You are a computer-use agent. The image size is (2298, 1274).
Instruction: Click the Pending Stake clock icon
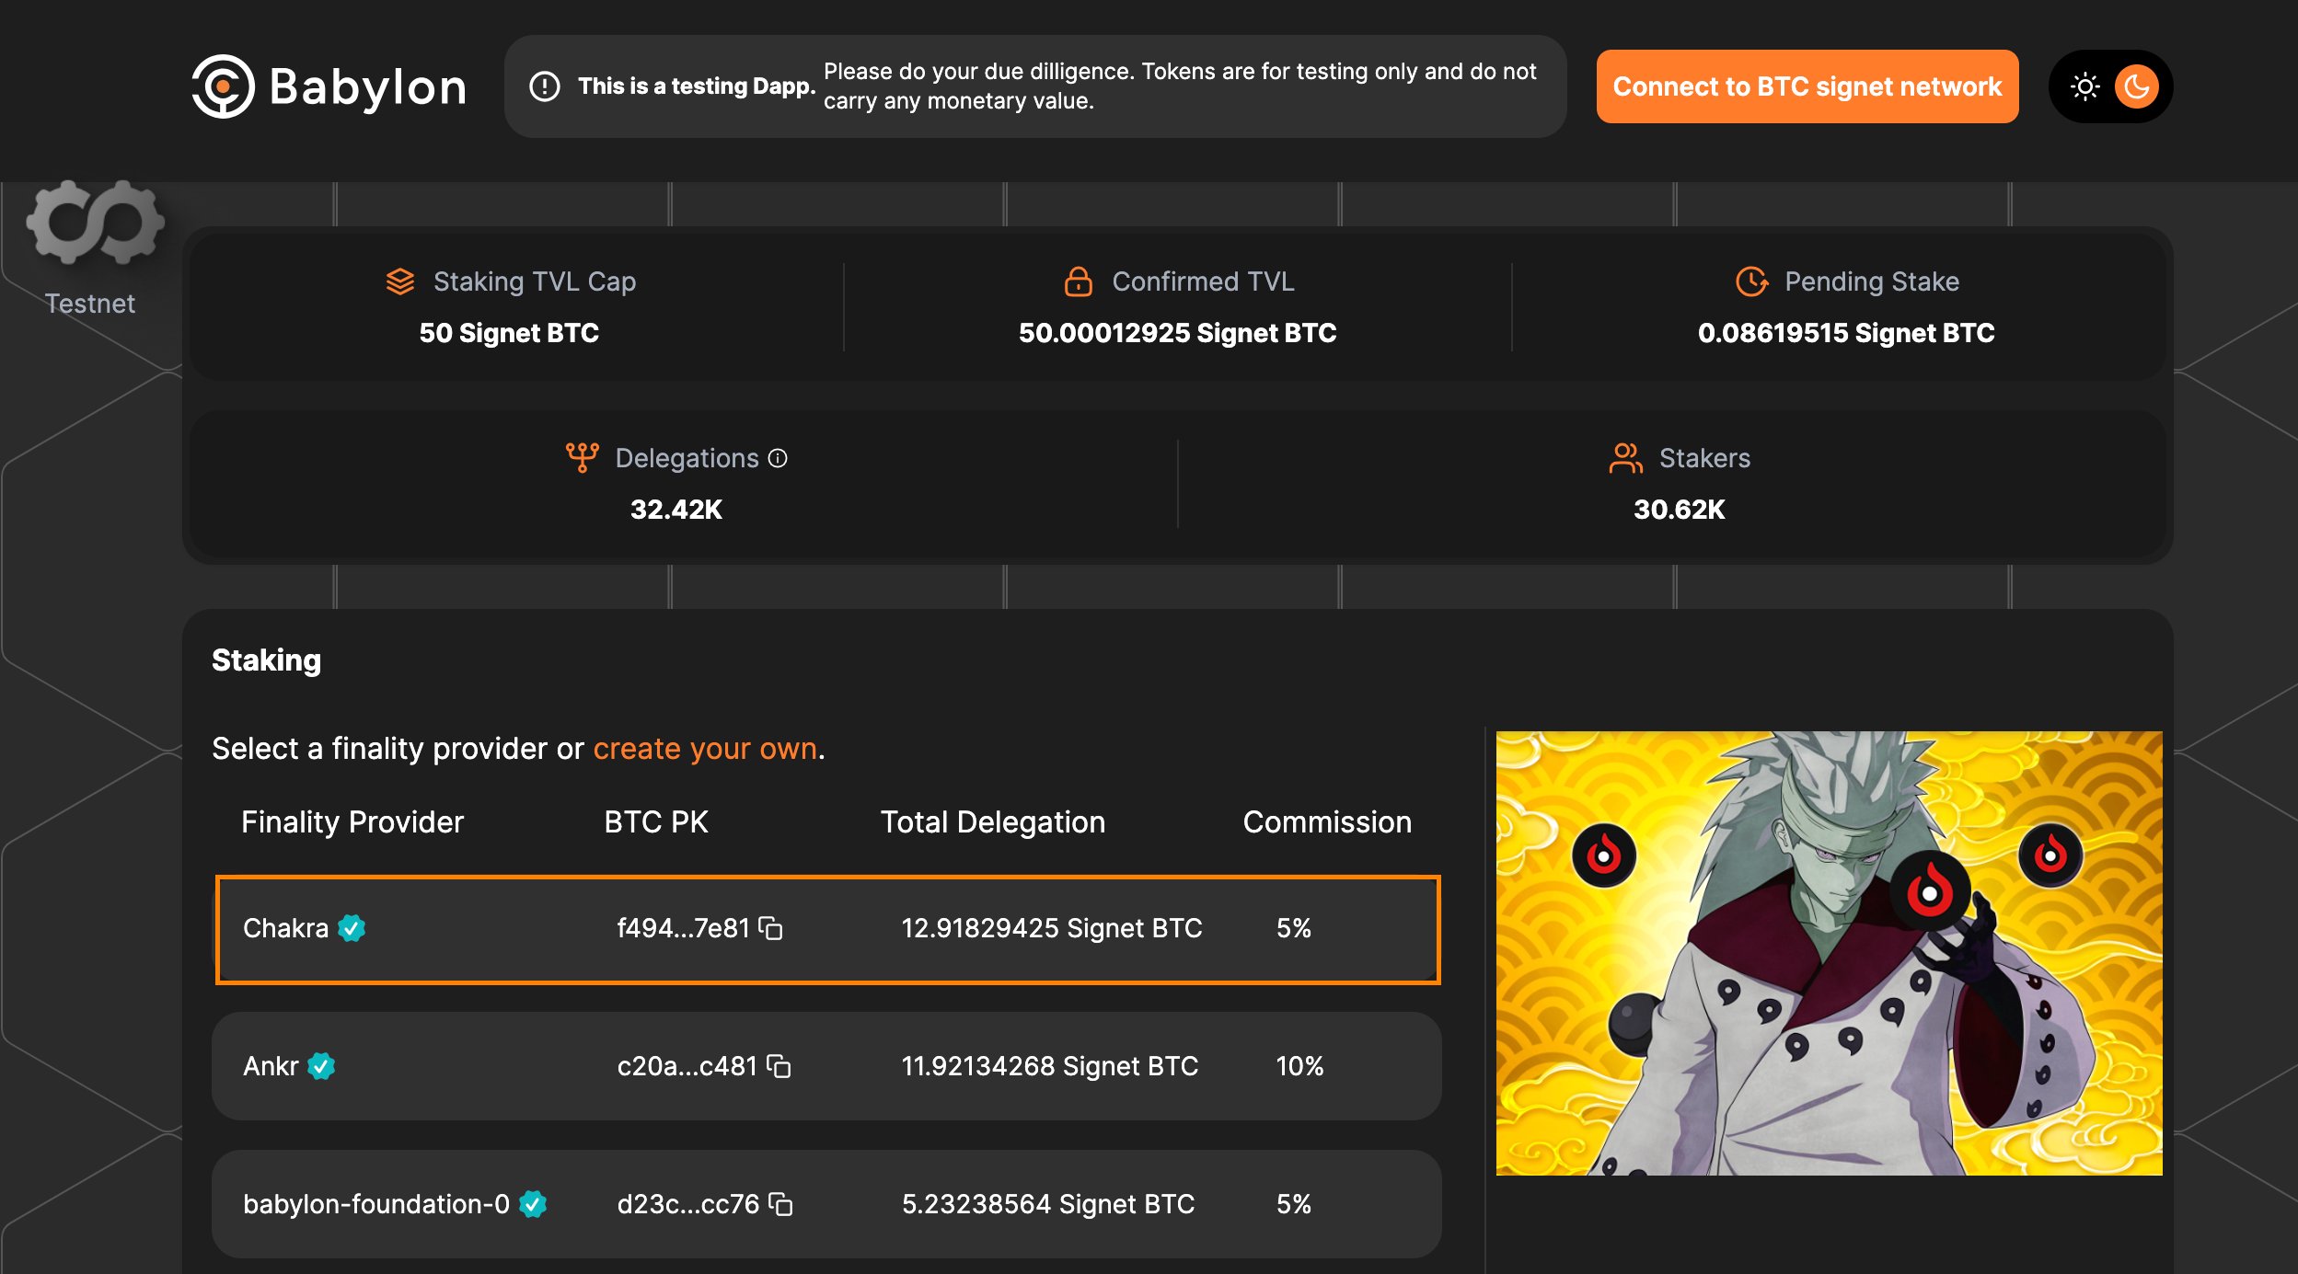(1751, 281)
